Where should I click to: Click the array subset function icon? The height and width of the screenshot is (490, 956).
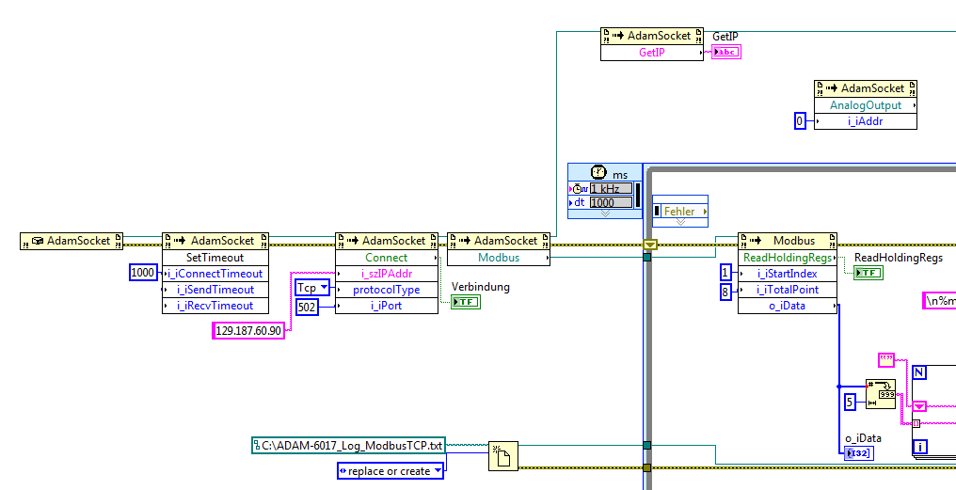pos(881,394)
